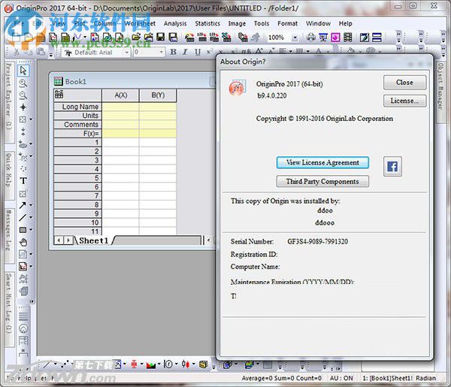
Task: Click View License Agreement button
Action: [x=322, y=163]
